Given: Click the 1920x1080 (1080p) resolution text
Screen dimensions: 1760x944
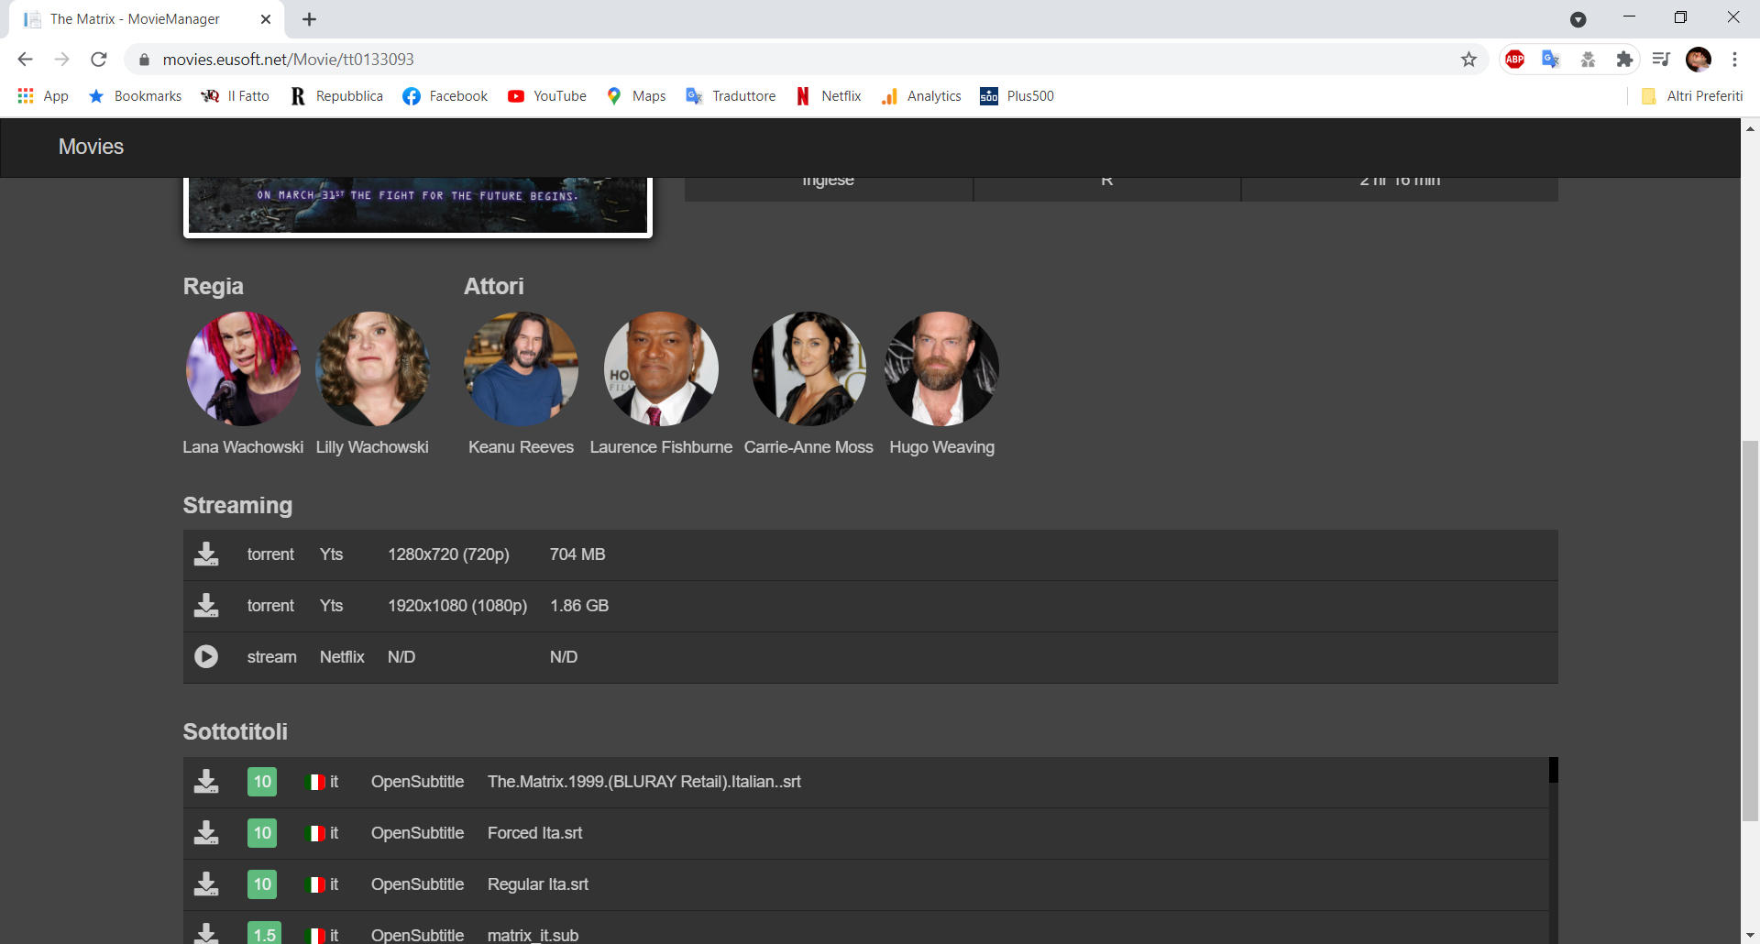Looking at the screenshot, I should 457,606.
